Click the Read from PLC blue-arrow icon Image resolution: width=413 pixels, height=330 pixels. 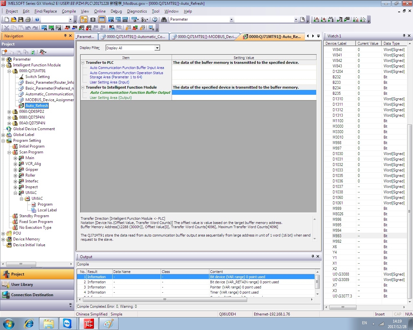(x=75, y=28)
